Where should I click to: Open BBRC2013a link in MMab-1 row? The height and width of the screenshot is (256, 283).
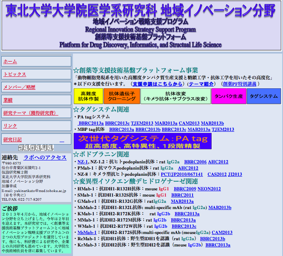(x=183, y=220)
